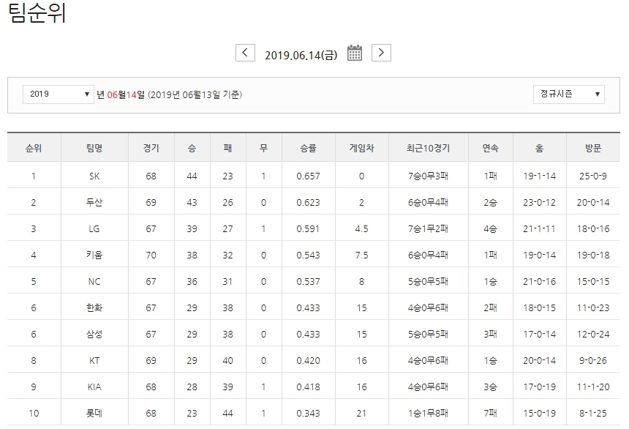The image size is (629, 429).
Task: Click home record 21-1-11 for LG
Action: pyautogui.click(x=539, y=229)
